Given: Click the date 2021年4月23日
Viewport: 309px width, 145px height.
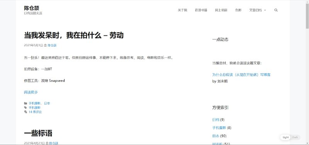Looking at the screenshot, I should point(34,143).
